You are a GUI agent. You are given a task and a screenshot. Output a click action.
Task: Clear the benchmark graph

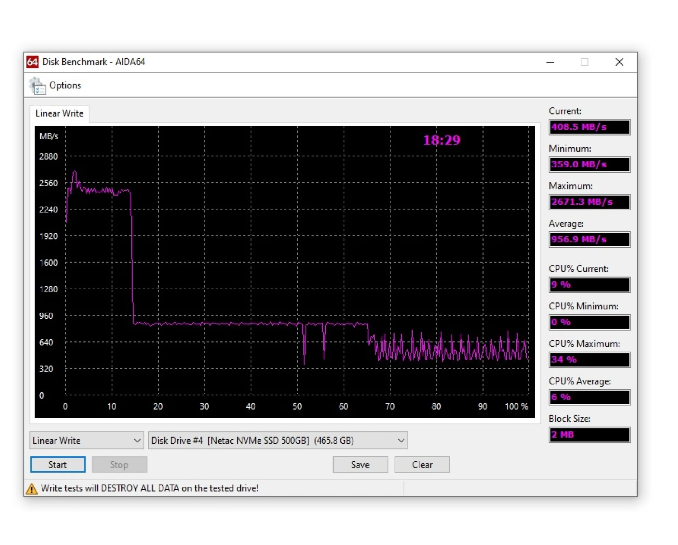pyautogui.click(x=422, y=465)
